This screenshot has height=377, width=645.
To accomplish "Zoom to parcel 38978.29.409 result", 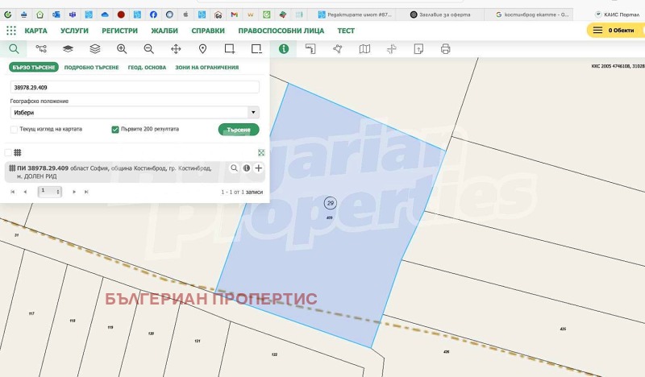I will pos(234,168).
